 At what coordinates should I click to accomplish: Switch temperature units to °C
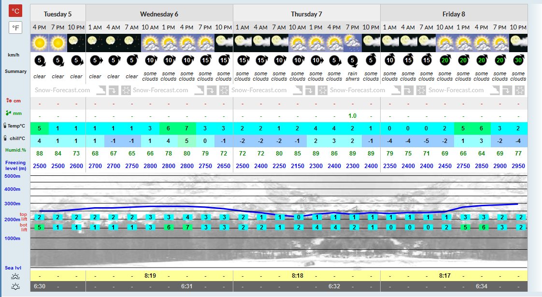coord(15,11)
